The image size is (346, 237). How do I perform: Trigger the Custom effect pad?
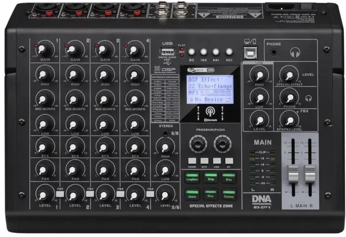click(x=229, y=194)
